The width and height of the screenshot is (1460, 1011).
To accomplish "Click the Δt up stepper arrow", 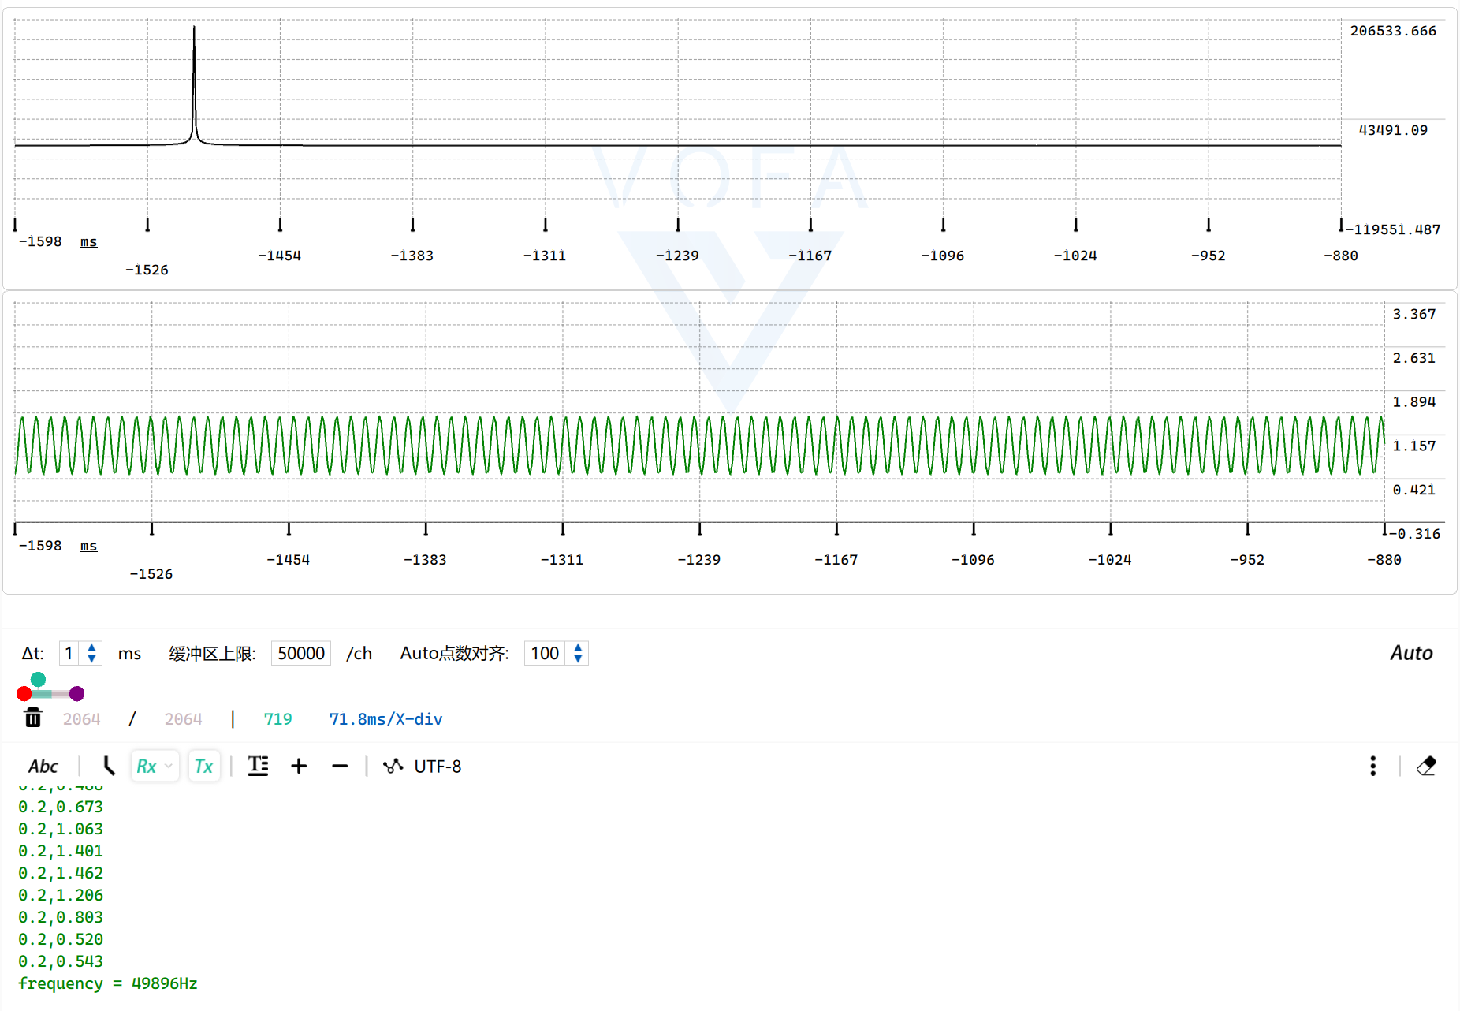I will [91, 648].
